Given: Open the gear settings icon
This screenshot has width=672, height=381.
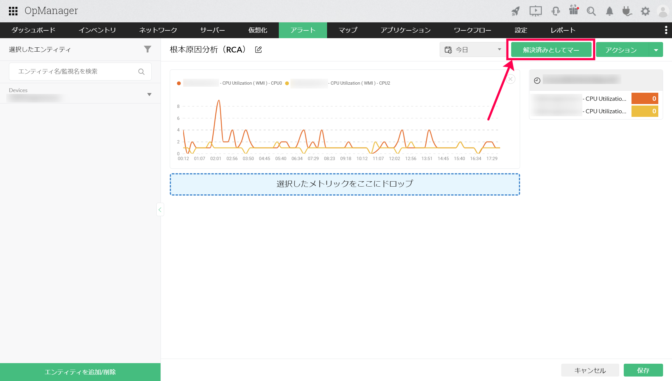Looking at the screenshot, I should 645,11.
